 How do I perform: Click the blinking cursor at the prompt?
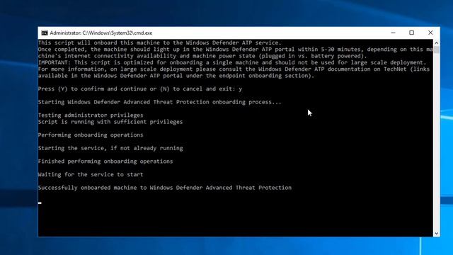coord(40,203)
